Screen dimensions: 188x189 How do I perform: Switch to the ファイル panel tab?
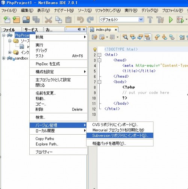tap(11, 30)
